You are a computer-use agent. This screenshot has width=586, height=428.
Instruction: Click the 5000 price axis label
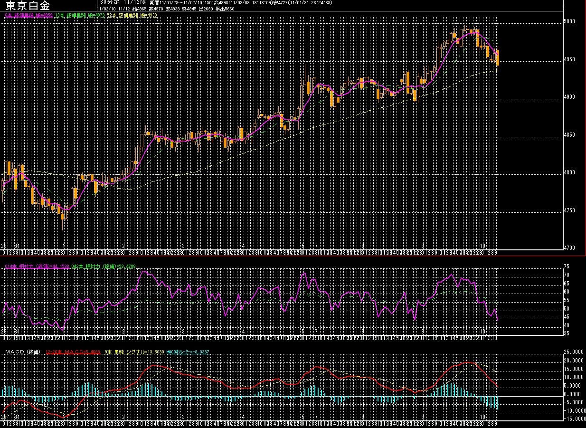(x=569, y=21)
